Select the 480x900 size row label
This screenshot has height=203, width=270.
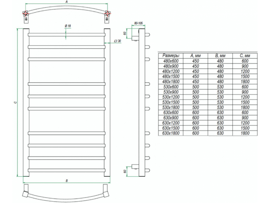171,66
